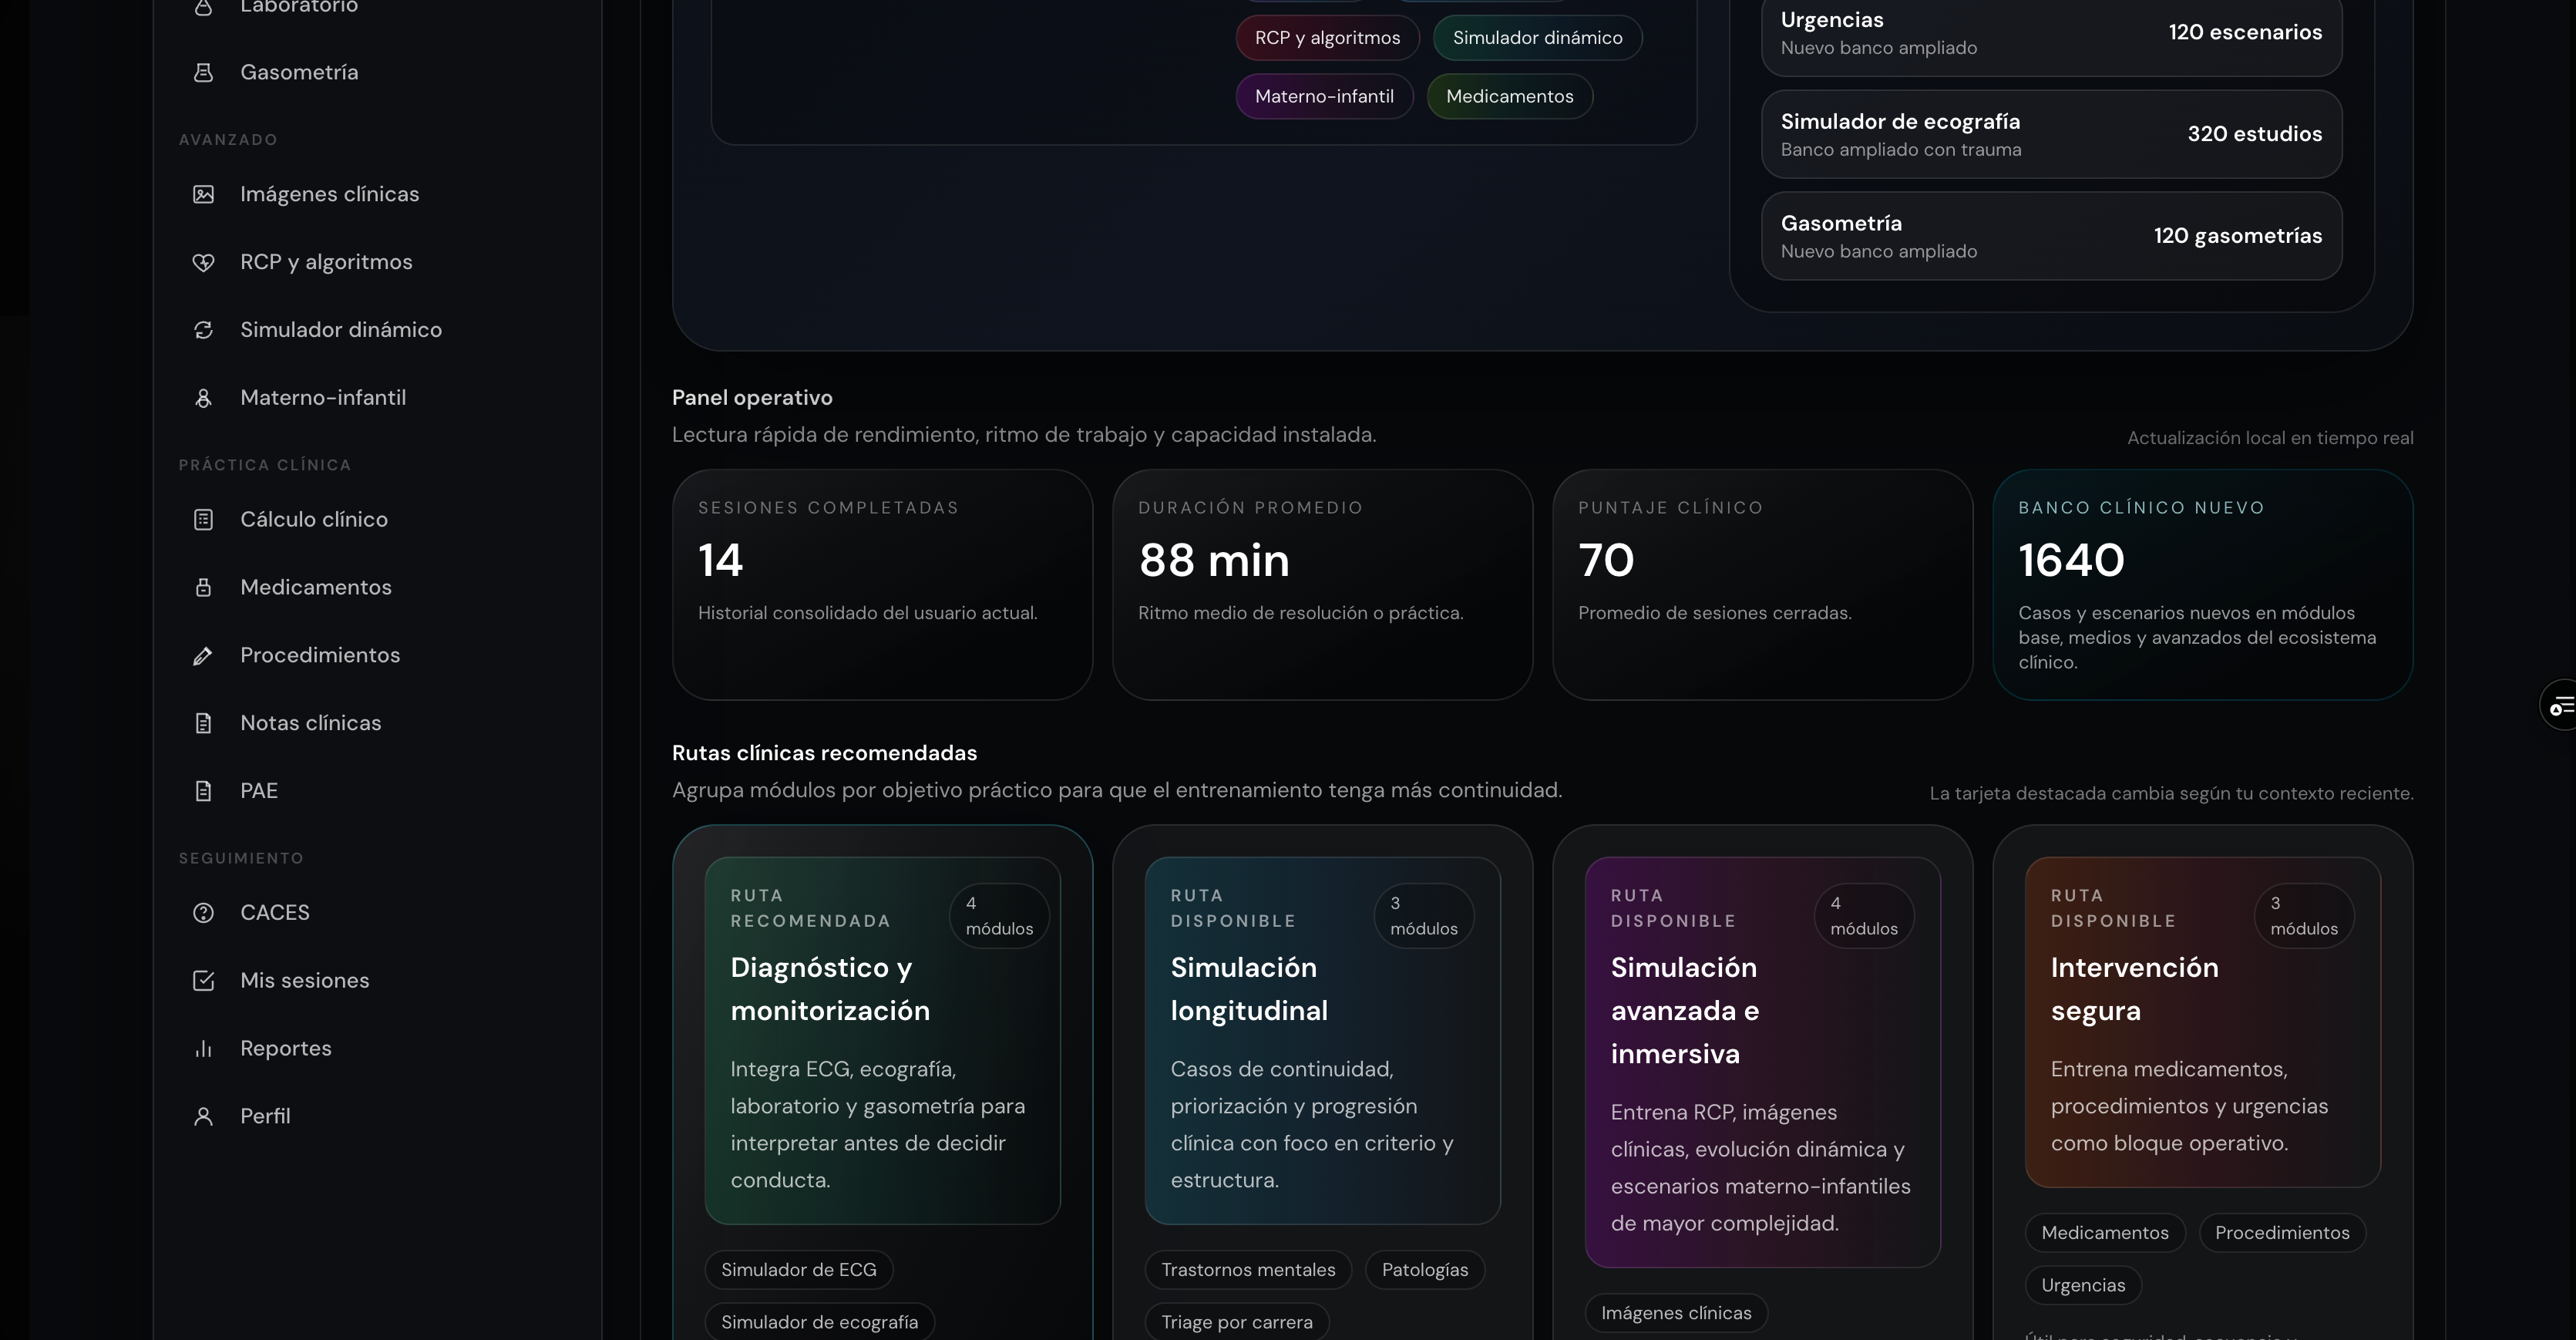Click the Trastornos mentales chip

pos(1248,1270)
